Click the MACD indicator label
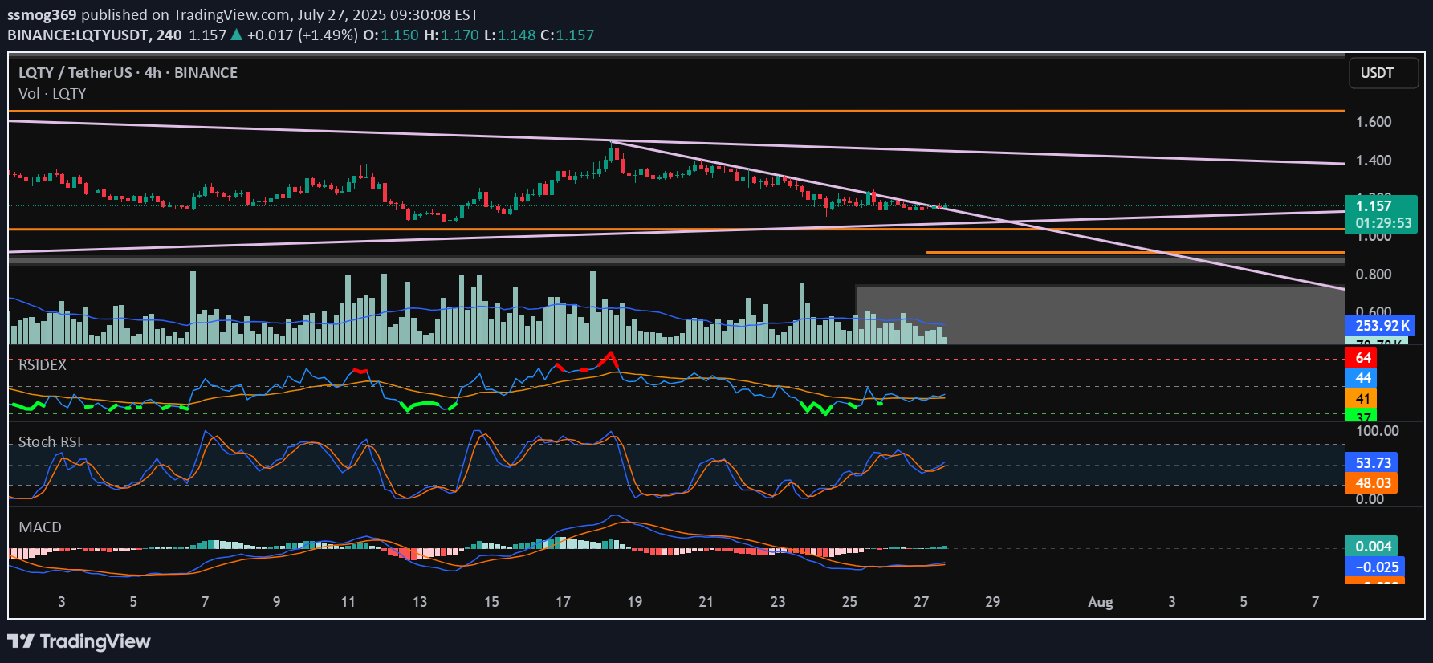Viewport: 1433px width, 663px height. [40, 527]
